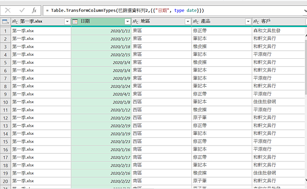Click date cell 2020/1/8

(101, 102)
